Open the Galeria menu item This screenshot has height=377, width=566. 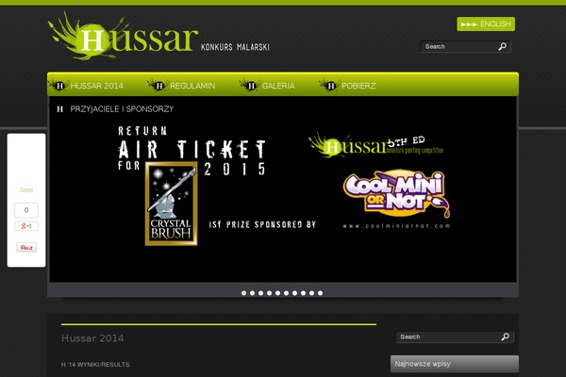point(278,86)
